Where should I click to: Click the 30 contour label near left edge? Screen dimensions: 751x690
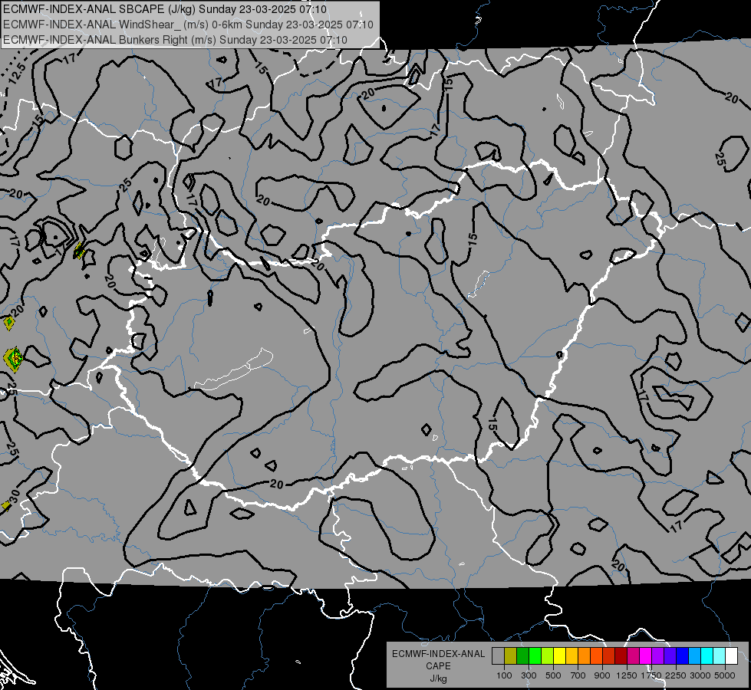(13, 496)
